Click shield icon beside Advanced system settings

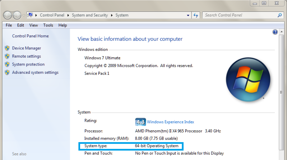click(x=7, y=72)
